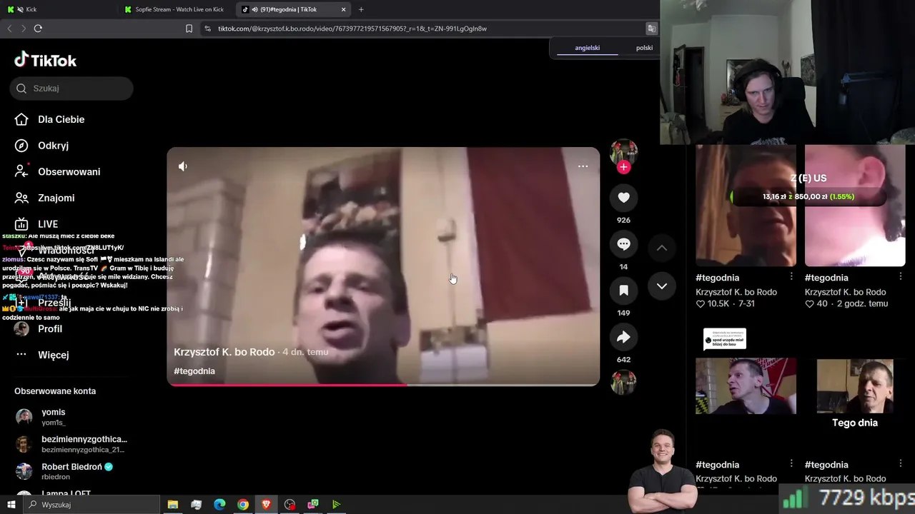Launch Microsoft Edge from the taskbar

point(219,505)
